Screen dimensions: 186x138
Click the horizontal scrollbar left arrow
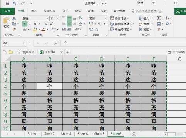166,134
